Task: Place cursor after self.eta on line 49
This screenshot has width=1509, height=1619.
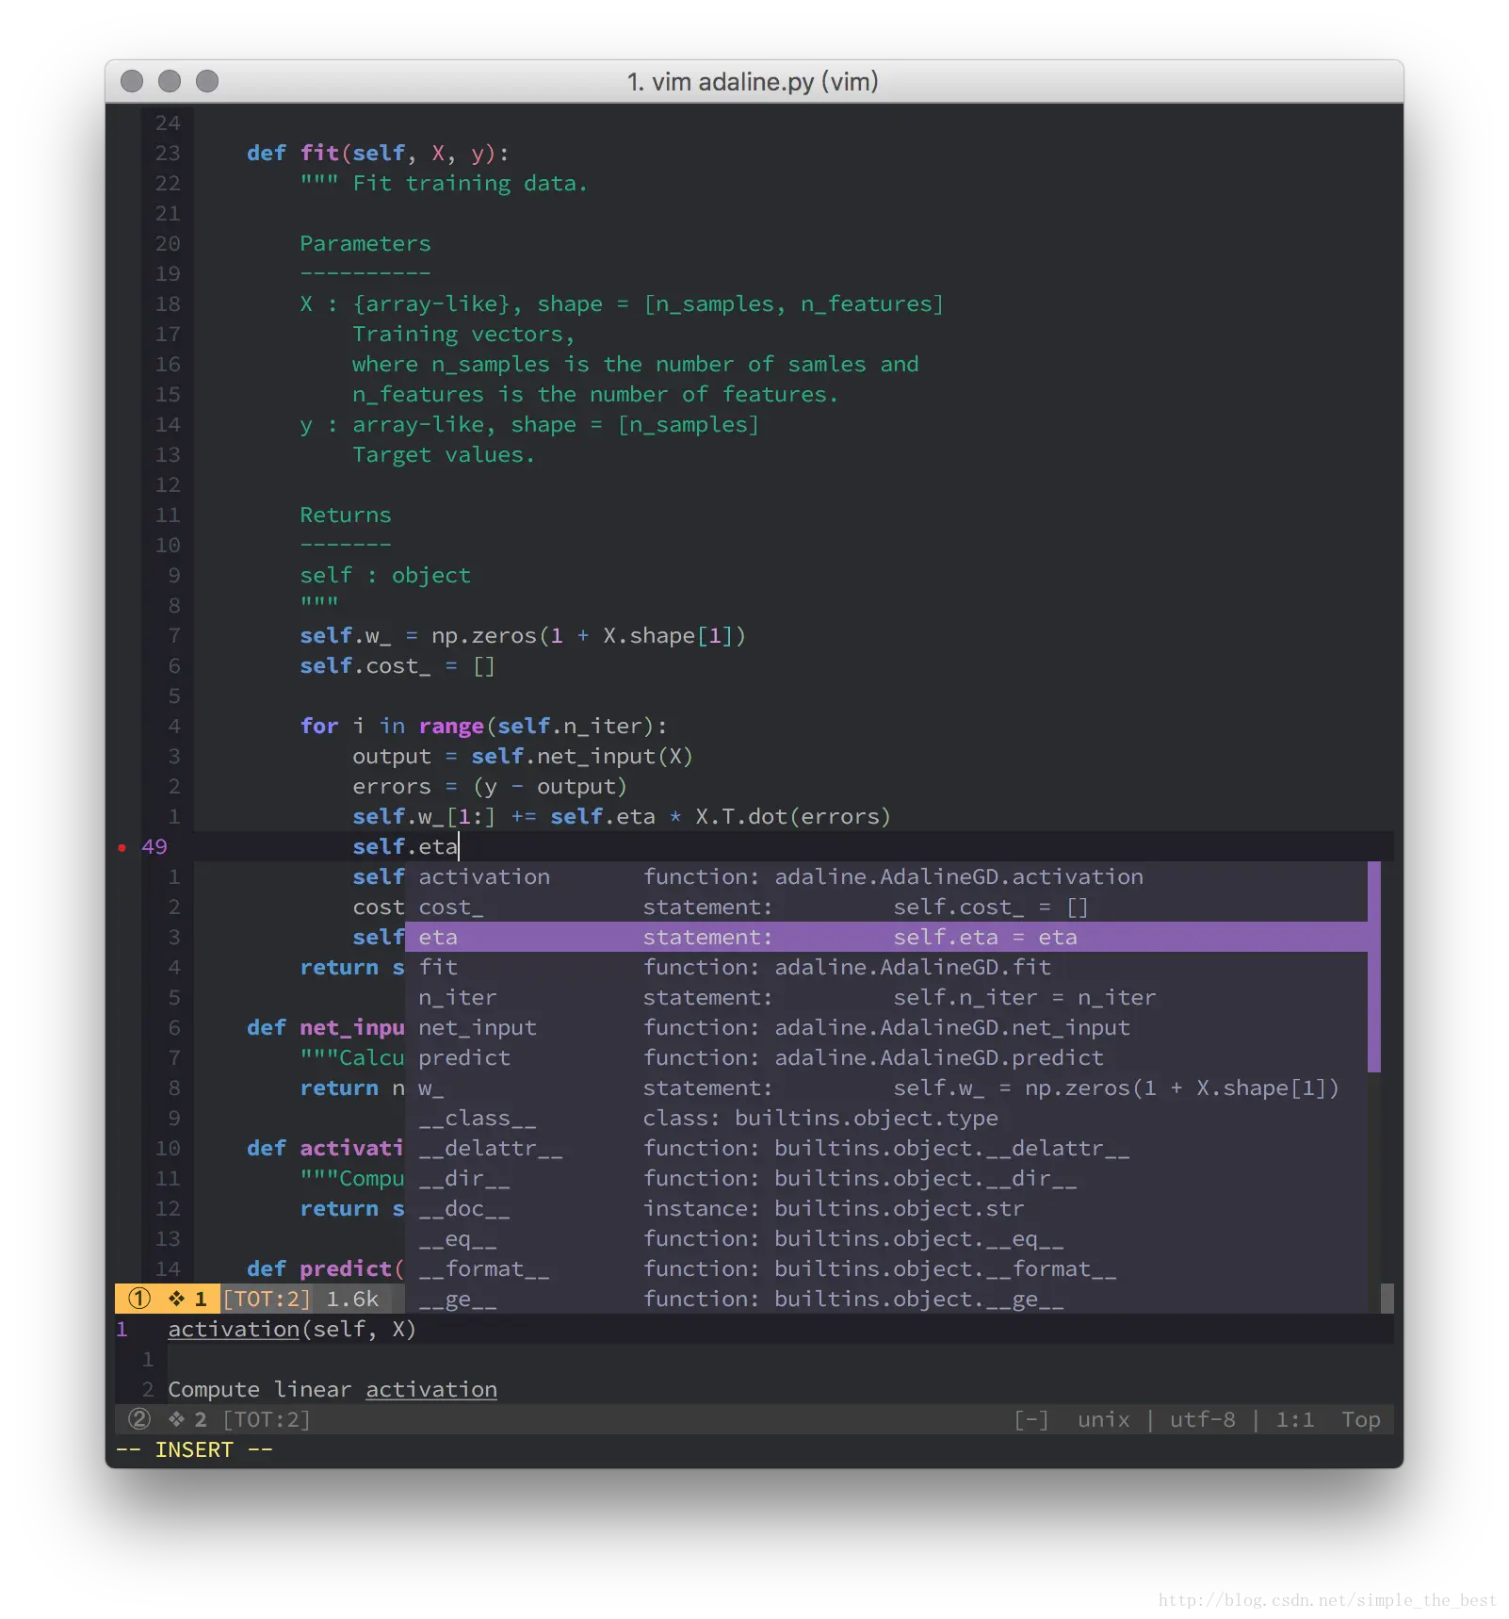Action: tap(459, 846)
